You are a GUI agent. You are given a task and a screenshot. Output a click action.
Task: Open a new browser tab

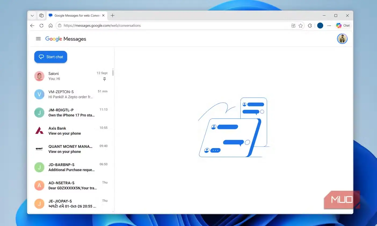(x=113, y=16)
